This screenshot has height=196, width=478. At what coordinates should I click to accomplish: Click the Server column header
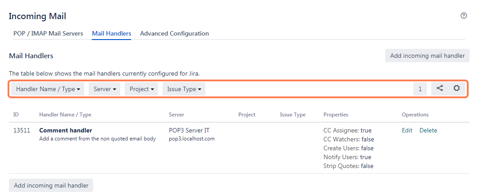point(176,115)
